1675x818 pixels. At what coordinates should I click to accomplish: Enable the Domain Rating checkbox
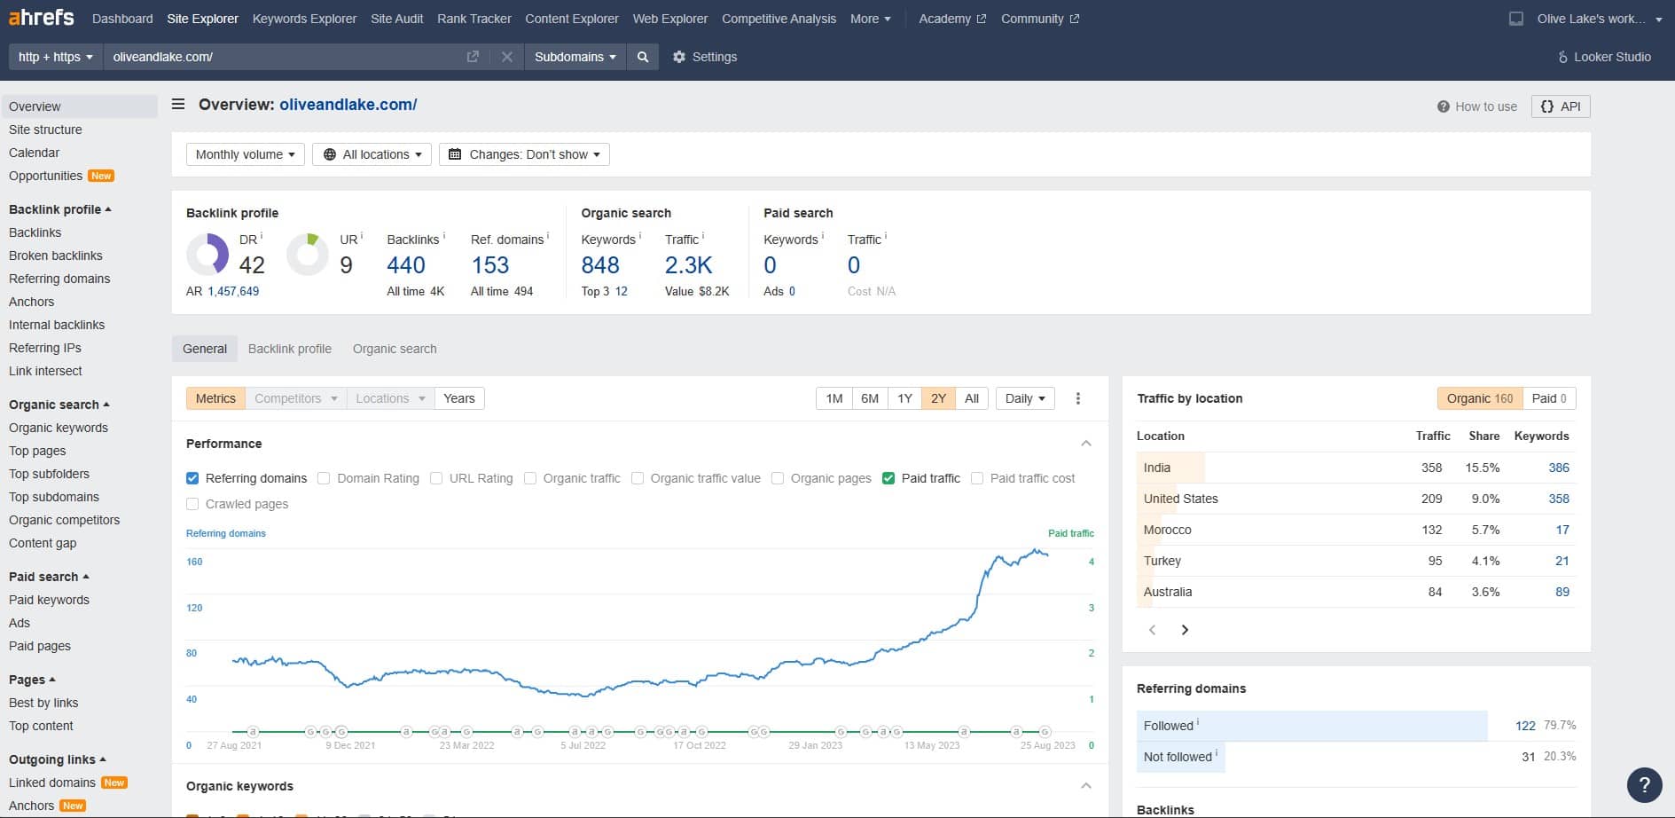point(325,478)
